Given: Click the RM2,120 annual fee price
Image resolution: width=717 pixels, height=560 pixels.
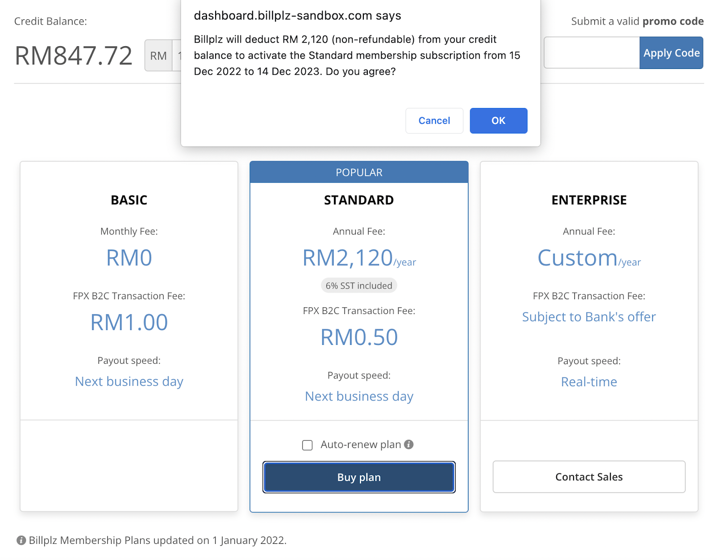Looking at the screenshot, I should [348, 258].
